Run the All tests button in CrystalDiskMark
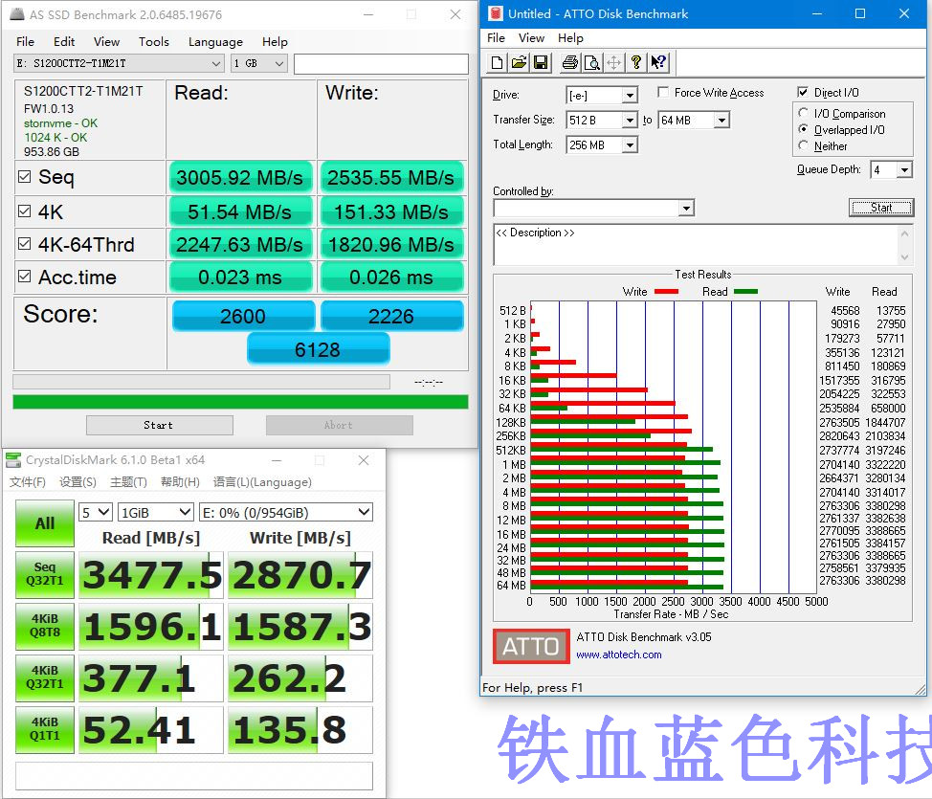The height and width of the screenshot is (799, 932). pos(44,523)
